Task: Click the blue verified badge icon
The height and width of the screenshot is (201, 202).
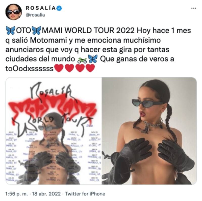Action: 59,8
